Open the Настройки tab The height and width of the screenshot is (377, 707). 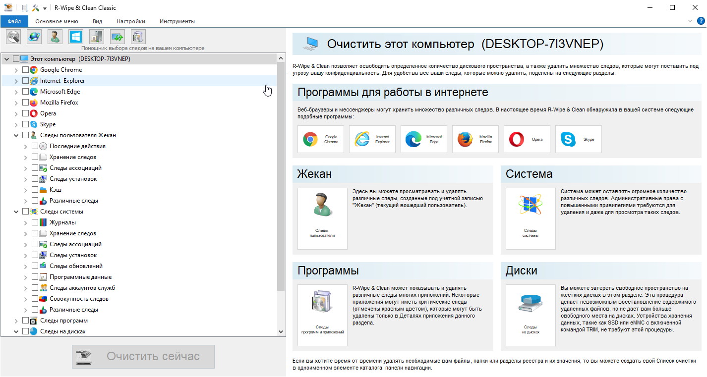[x=131, y=21]
